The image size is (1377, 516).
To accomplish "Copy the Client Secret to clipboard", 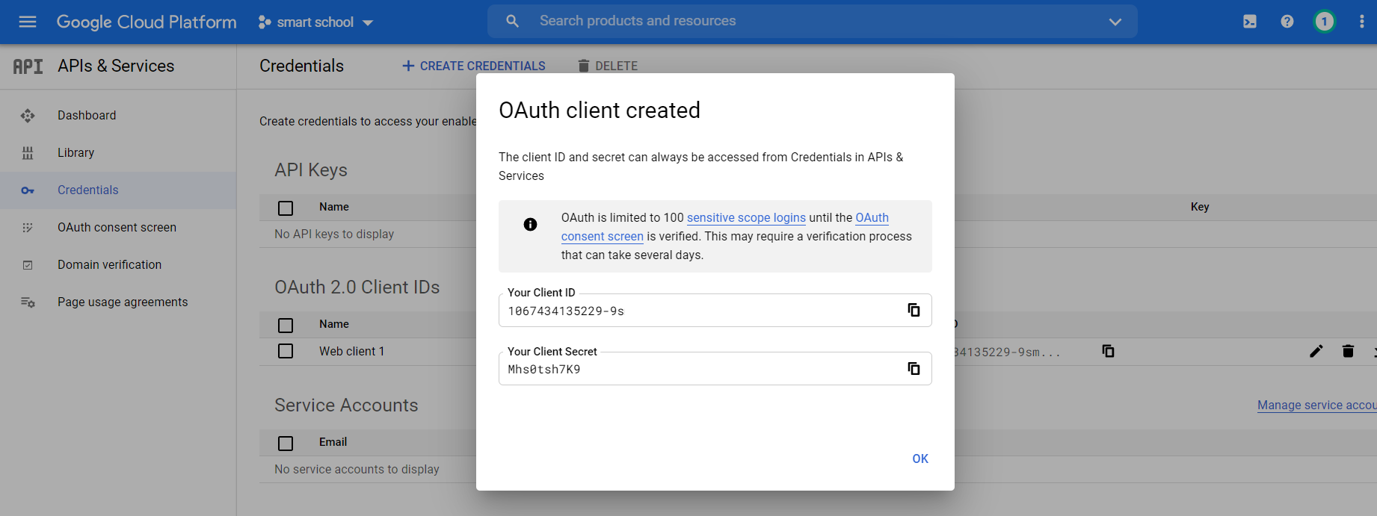I will pos(914,368).
